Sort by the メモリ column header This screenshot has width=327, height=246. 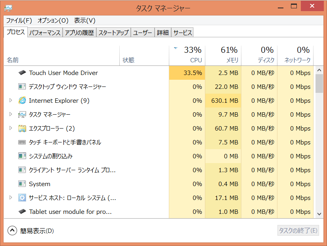point(223,56)
